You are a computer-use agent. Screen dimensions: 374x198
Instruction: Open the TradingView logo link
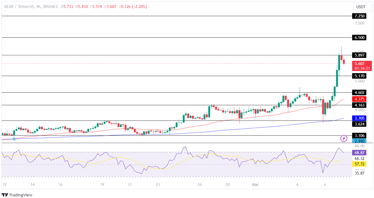[17, 195]
